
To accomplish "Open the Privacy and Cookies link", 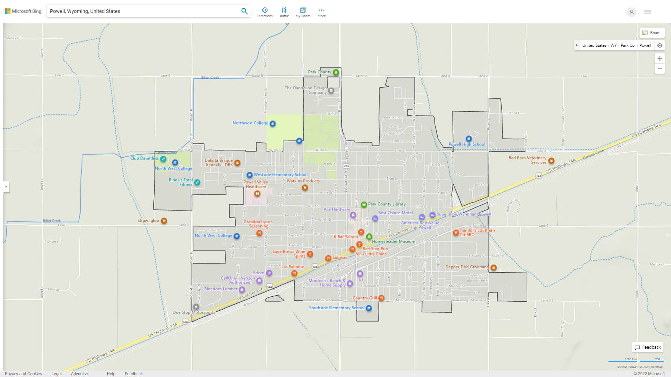I will [x=23, y=374].
